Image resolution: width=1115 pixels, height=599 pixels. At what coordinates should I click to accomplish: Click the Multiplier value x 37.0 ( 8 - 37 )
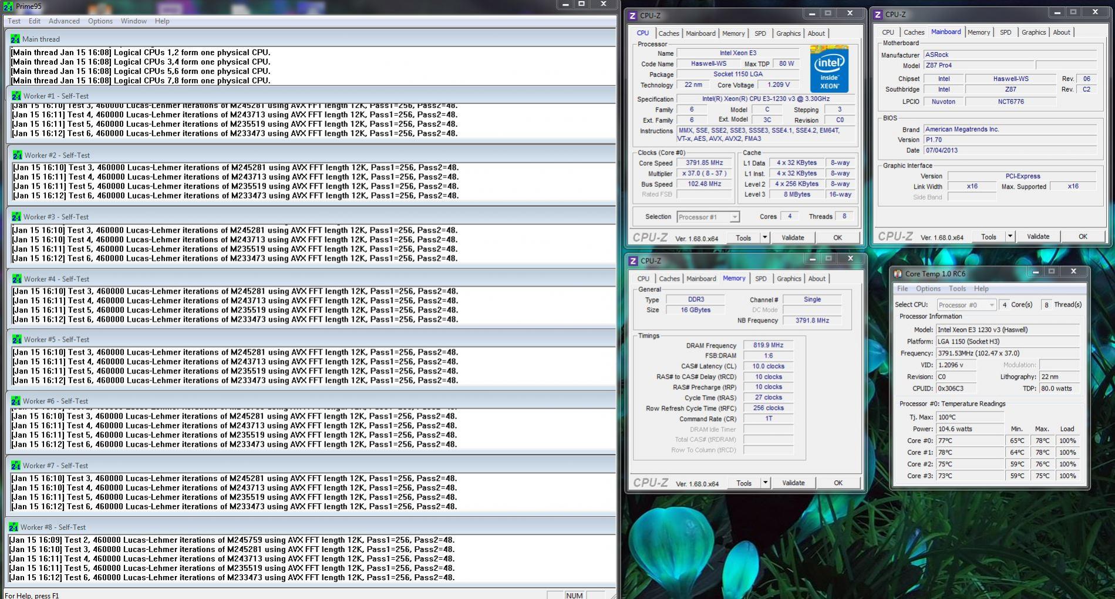pos(705,174)
